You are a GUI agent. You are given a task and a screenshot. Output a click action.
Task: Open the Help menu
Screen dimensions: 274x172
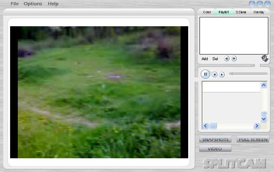click(x=53, y=4)
